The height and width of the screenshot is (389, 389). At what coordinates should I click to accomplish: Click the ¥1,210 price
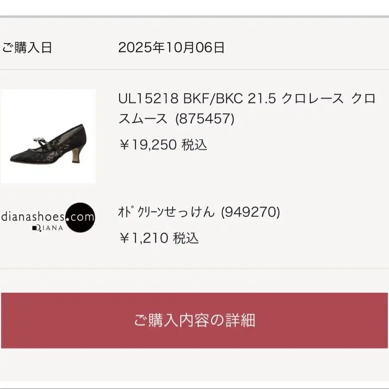tap(143, 238)
